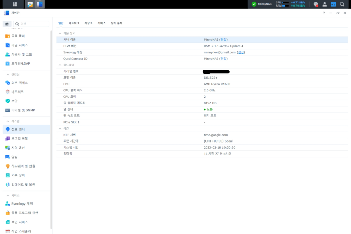351x234 pixels.
Task: Go to Control Panel home icon
Action: [7, 24]
